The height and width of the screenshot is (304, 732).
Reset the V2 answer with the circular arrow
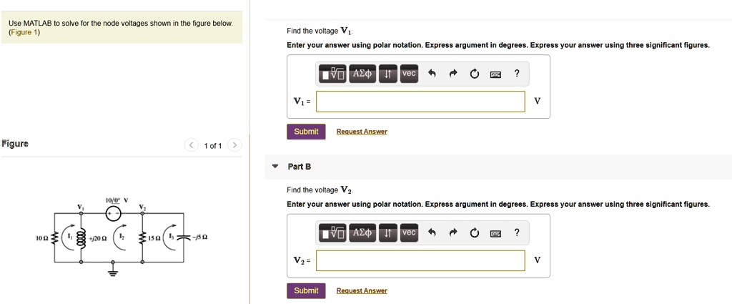tap(474, 233)
